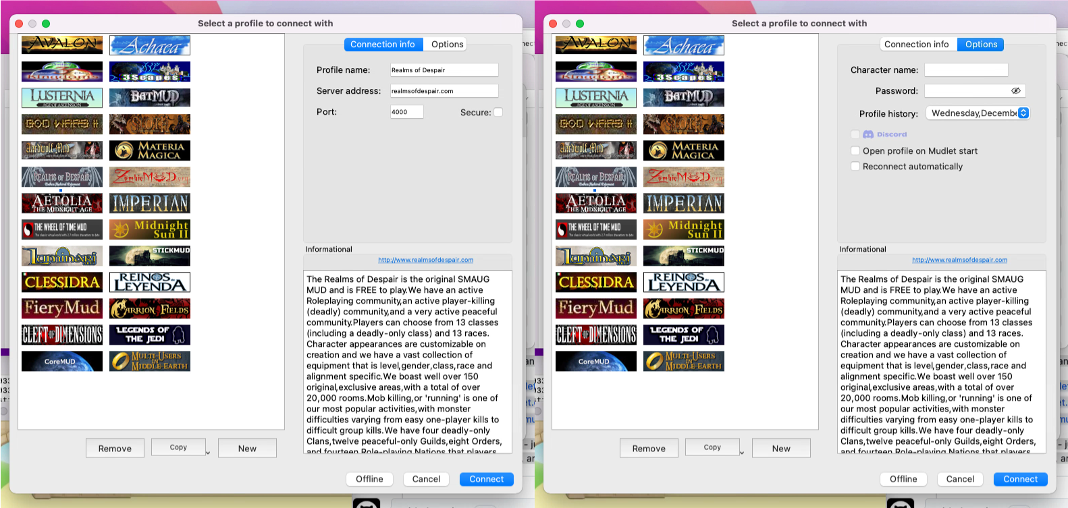Cancel the dialog in the right window
The height and width of the screenshot is (508, 1068).
(960, 479)
